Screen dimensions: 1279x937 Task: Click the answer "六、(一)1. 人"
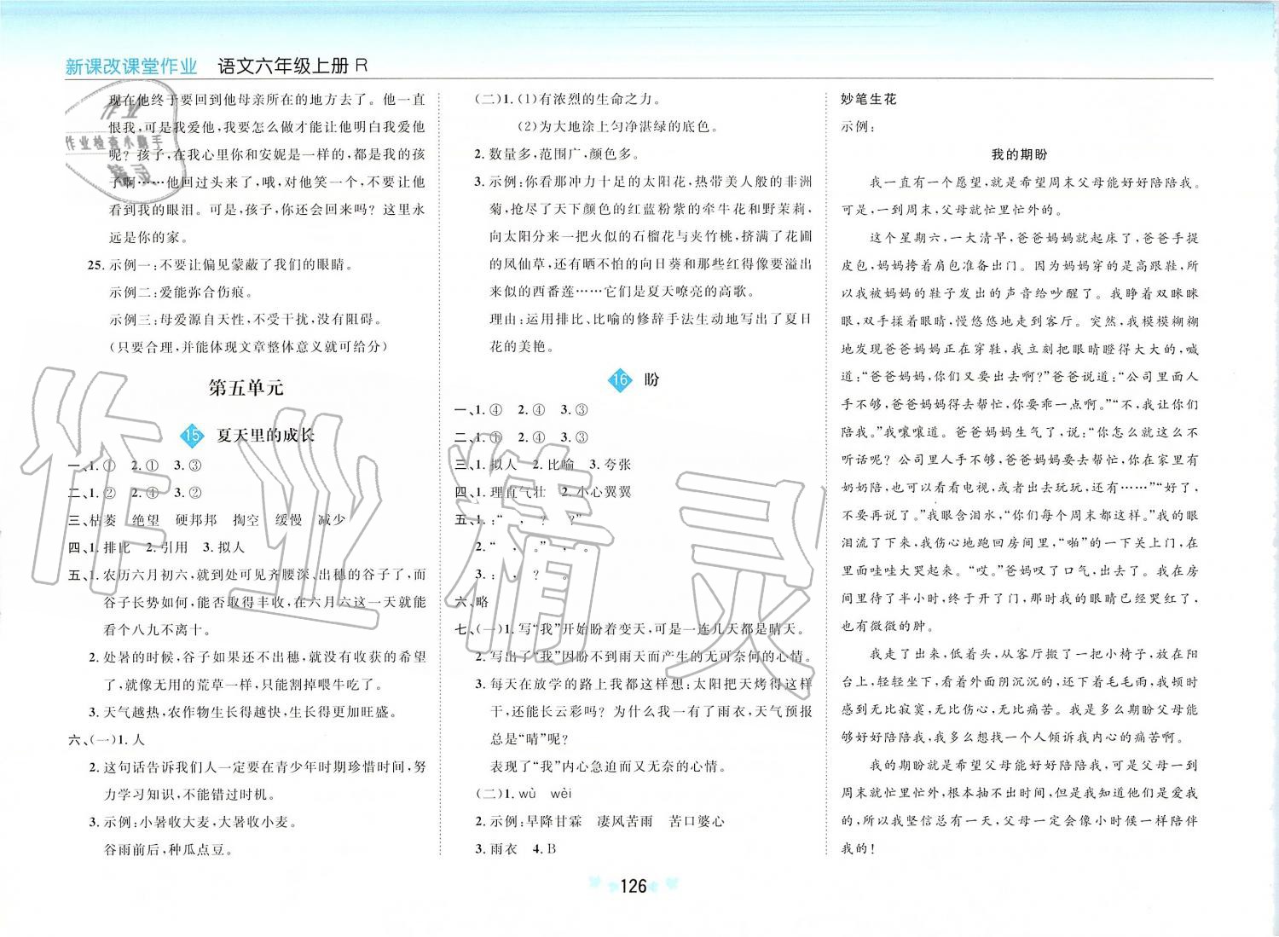tap(107, 739)
